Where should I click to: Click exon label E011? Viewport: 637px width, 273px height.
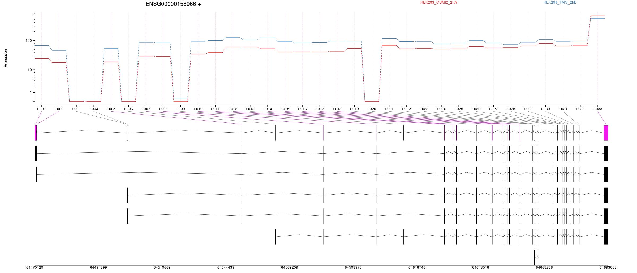click(x=215, y=109)
